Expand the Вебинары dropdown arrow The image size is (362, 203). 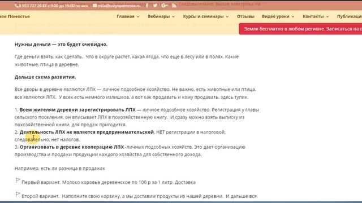point(174,16)
